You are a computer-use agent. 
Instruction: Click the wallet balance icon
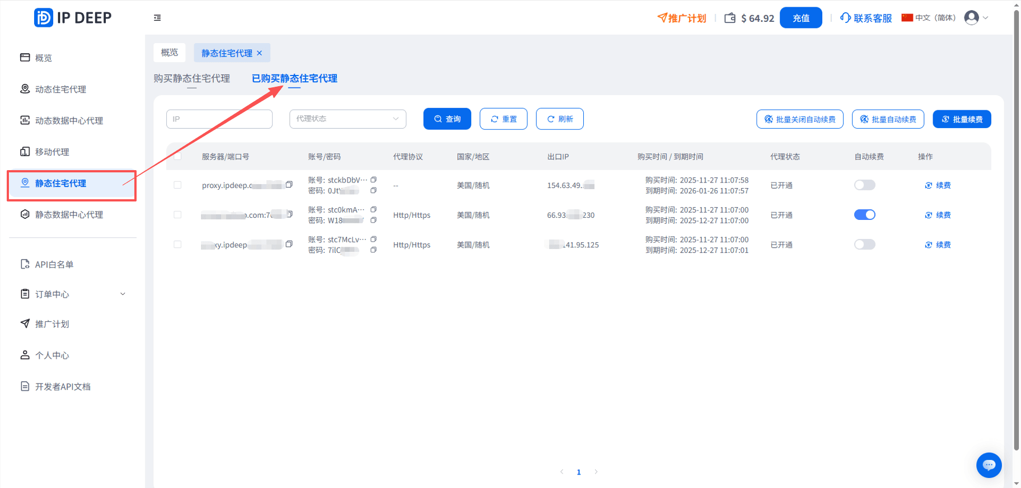(730, 18)
